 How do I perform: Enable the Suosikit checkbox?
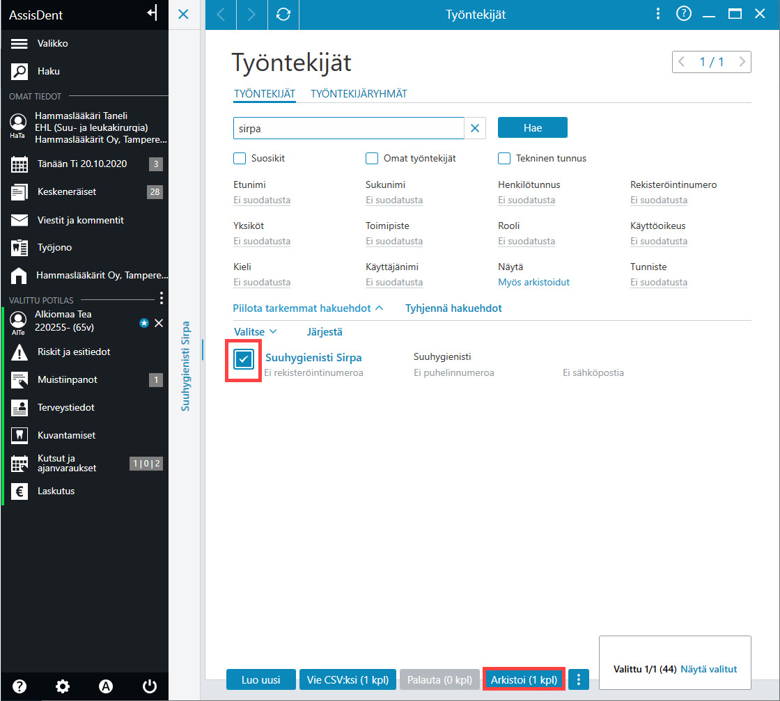(x=240, y=159)
